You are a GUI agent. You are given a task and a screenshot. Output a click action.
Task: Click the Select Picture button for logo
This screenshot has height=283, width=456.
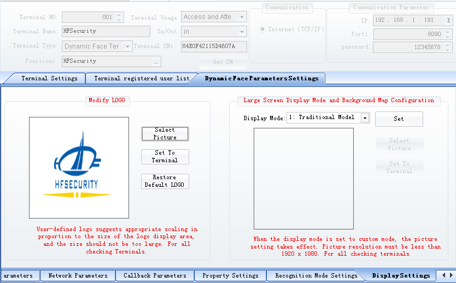[165, 134]
